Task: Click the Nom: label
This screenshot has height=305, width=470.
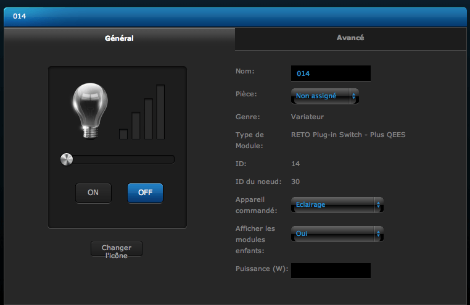Action: tap(245, 72)
